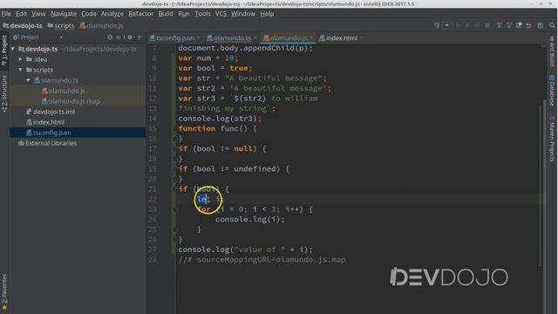Open the Edit menu
The height and width of the screenshot is (314, 558).
(21, 14)
